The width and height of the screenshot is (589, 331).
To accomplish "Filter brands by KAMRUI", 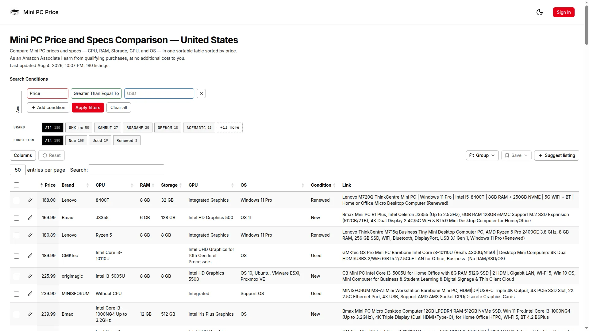I will (108, 127).
